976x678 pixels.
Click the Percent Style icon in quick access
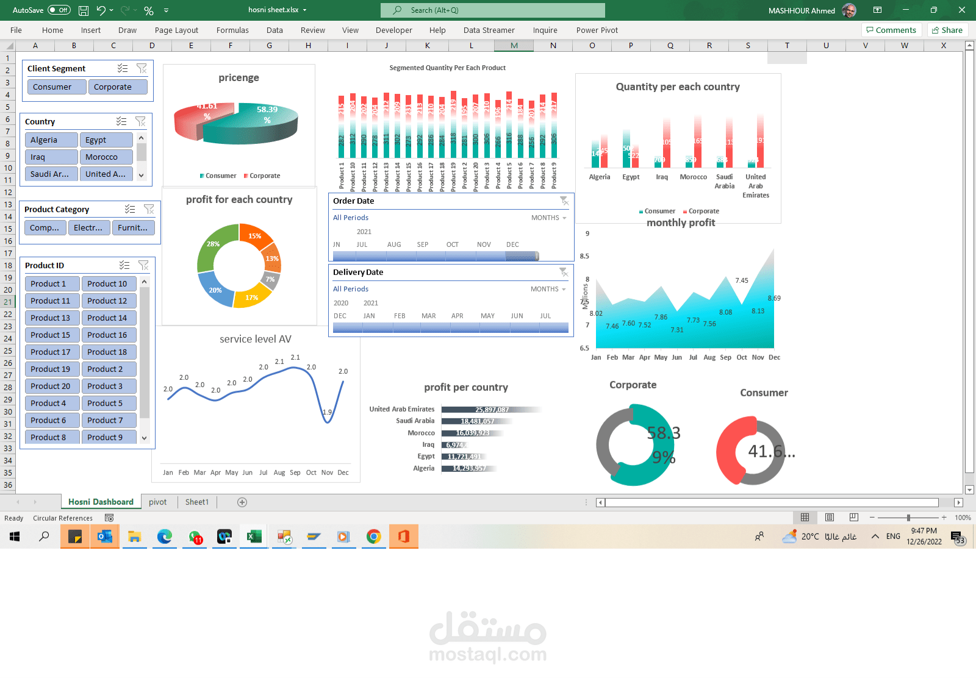[x=148, y=10]
